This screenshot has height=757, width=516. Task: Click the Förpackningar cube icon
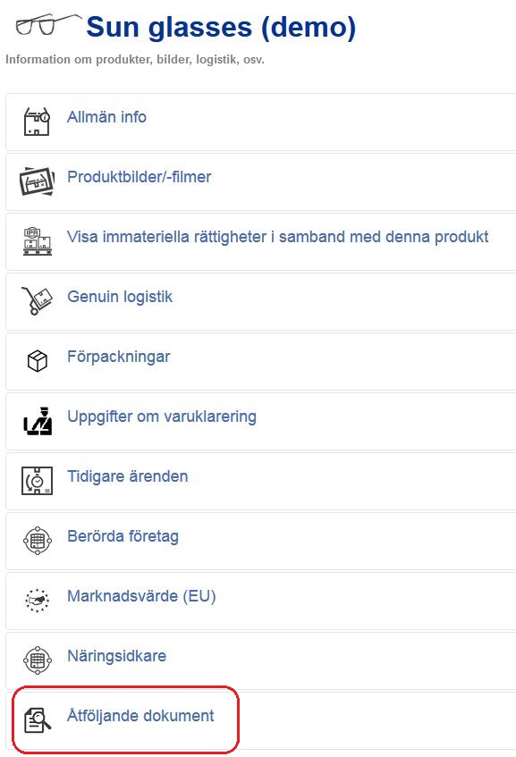click(x=38, y=361)
